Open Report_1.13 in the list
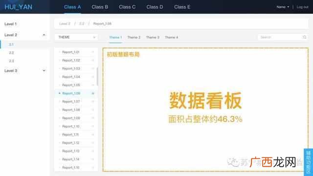The height and width of the screenshot is (176, 313). 70,151
